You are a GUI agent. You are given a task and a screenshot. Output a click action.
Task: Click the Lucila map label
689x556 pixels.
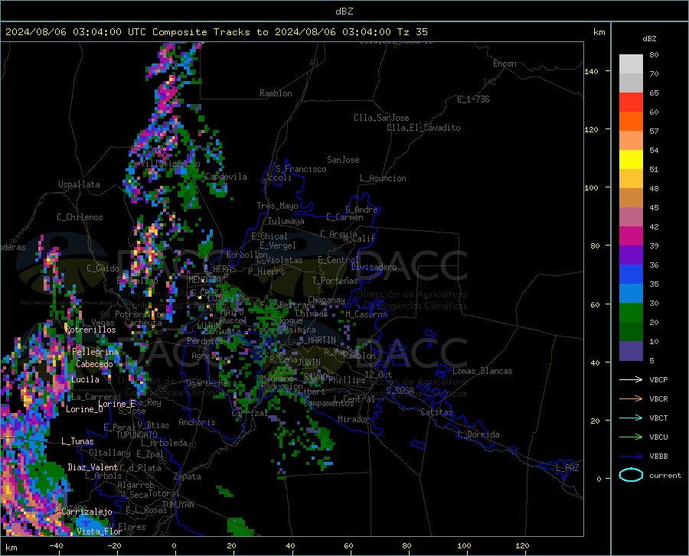85,379
